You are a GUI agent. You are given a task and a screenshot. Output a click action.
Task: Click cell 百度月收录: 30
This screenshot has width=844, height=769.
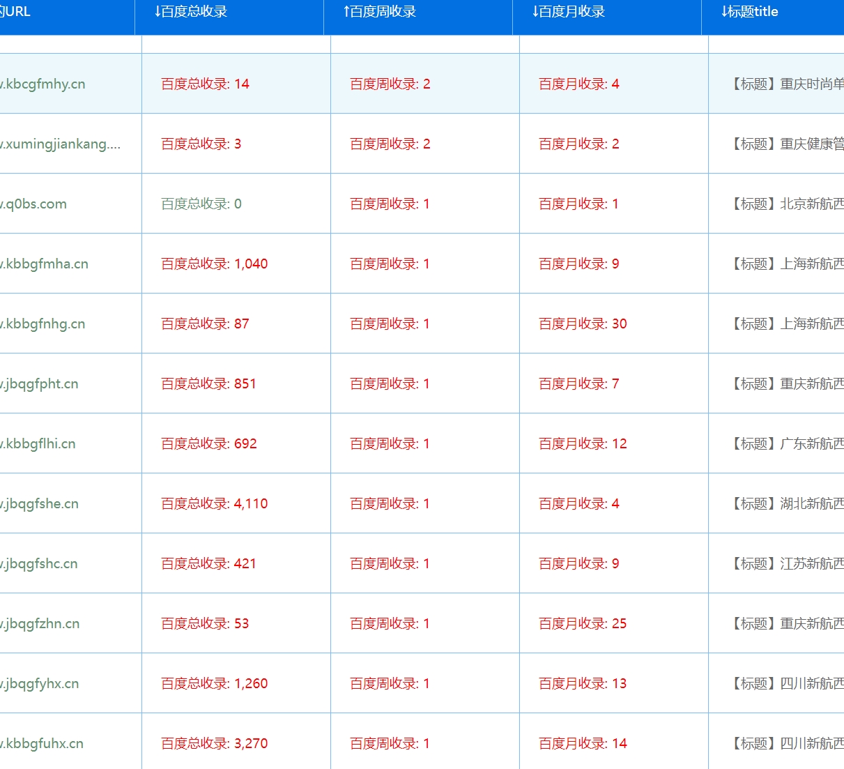tap(583, 323)
